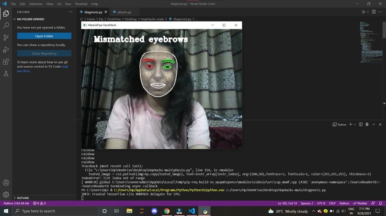Maximize the MediaPipe FaceMesh window
This screenshot has height=216, width=386.
pos(224,25)
